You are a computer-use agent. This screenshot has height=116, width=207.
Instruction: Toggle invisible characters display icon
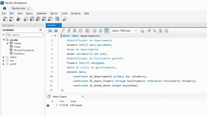[160, 31]
